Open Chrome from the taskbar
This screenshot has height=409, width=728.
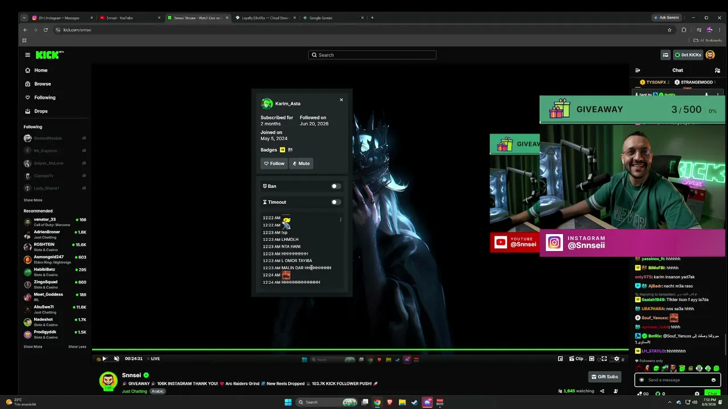tap(377, 402)
